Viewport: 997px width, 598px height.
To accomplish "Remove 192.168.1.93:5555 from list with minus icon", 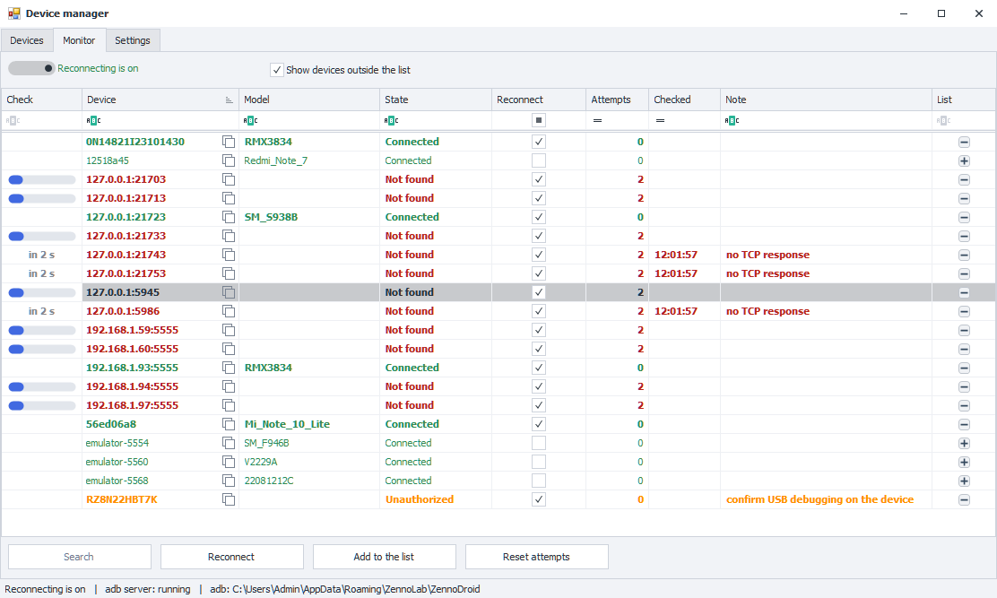I will [x=964, y=368].
